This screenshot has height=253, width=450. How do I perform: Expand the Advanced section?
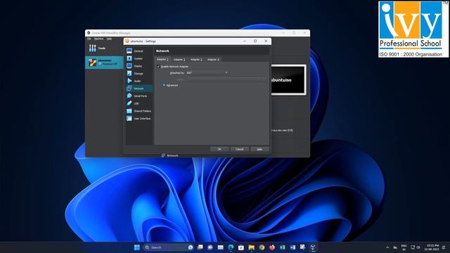[x=170, y=85]
